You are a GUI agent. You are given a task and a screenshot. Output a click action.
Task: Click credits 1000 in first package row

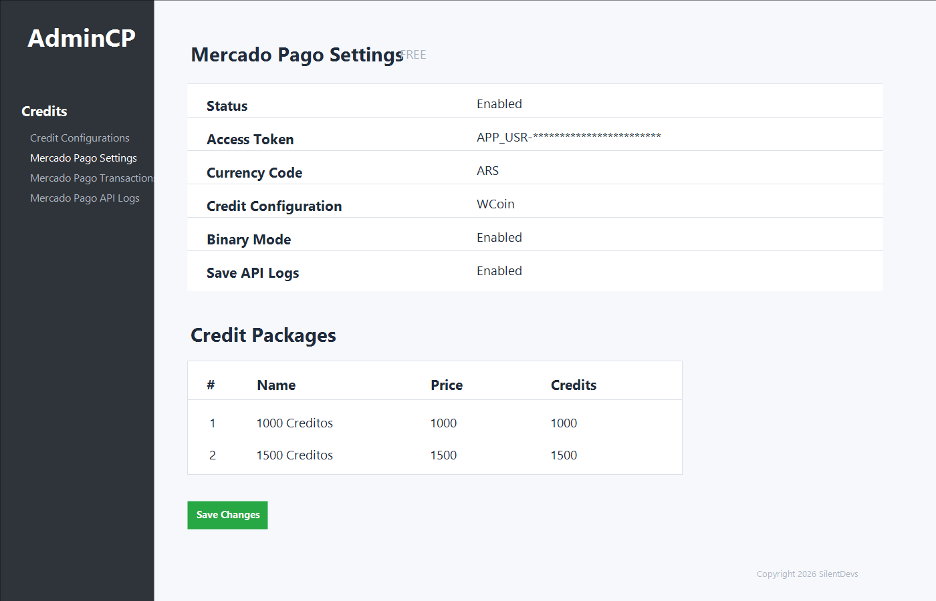[564, 423]
